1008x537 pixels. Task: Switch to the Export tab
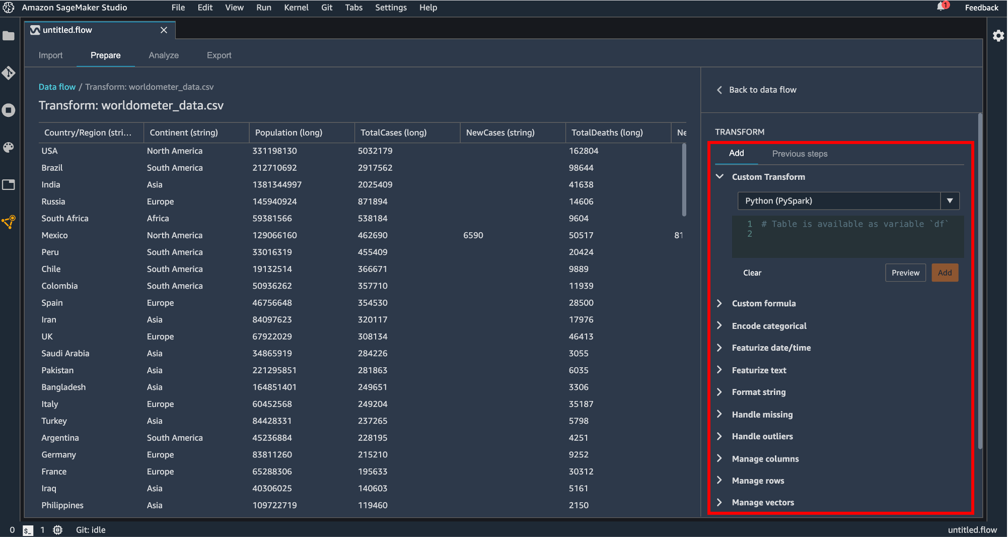[x=219, y=55]
